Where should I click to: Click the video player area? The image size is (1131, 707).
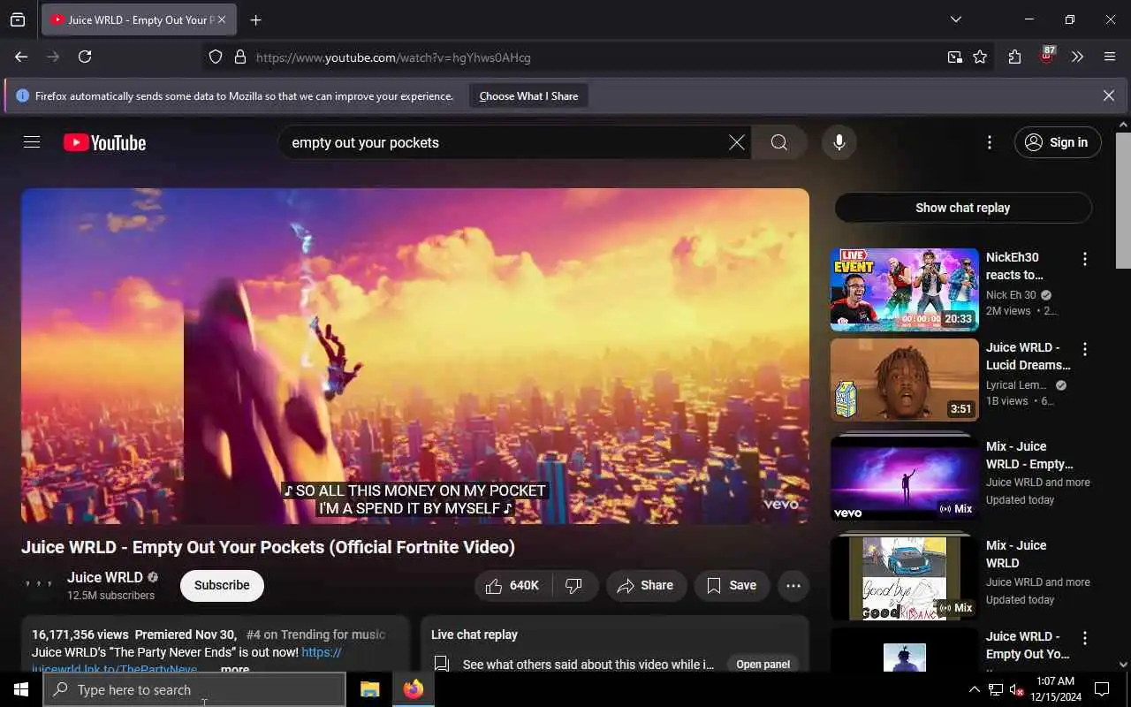coord(415,355)
